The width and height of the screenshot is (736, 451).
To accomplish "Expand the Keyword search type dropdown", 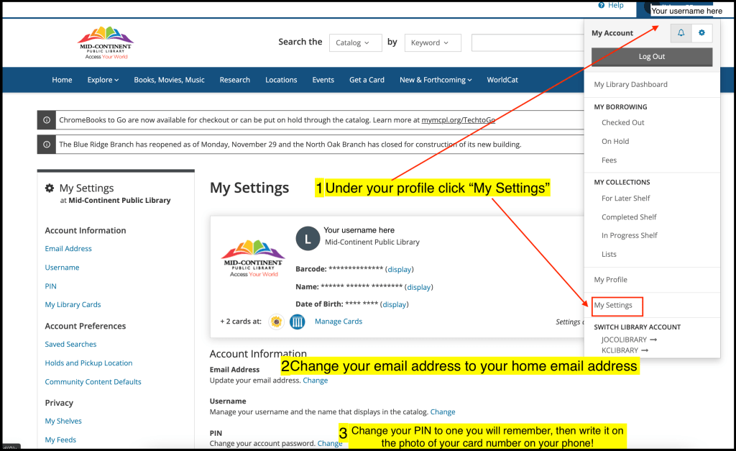I will click(x=432, y=43).
